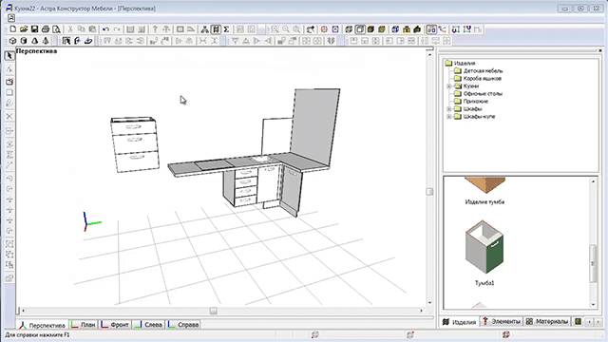Screen dimensions: 608x342
Task: Expand the Шкафы-купе tree node
Action: click(449, 116)
